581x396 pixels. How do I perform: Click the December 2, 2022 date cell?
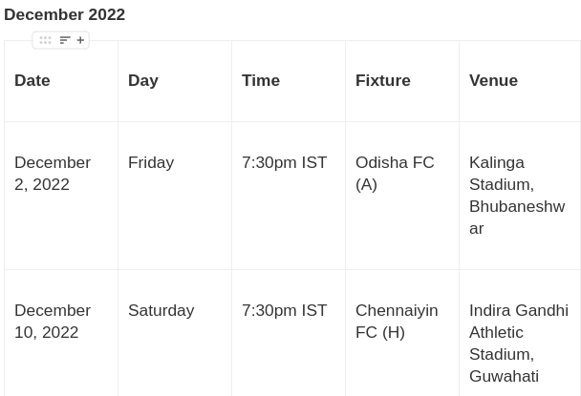coord(53,173)
